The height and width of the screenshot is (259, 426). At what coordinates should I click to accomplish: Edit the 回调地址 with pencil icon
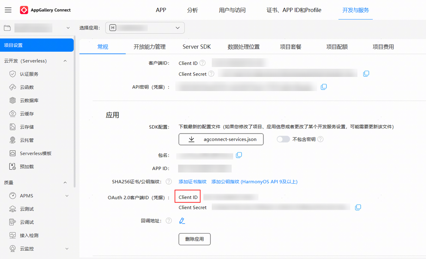click(182, 221)
